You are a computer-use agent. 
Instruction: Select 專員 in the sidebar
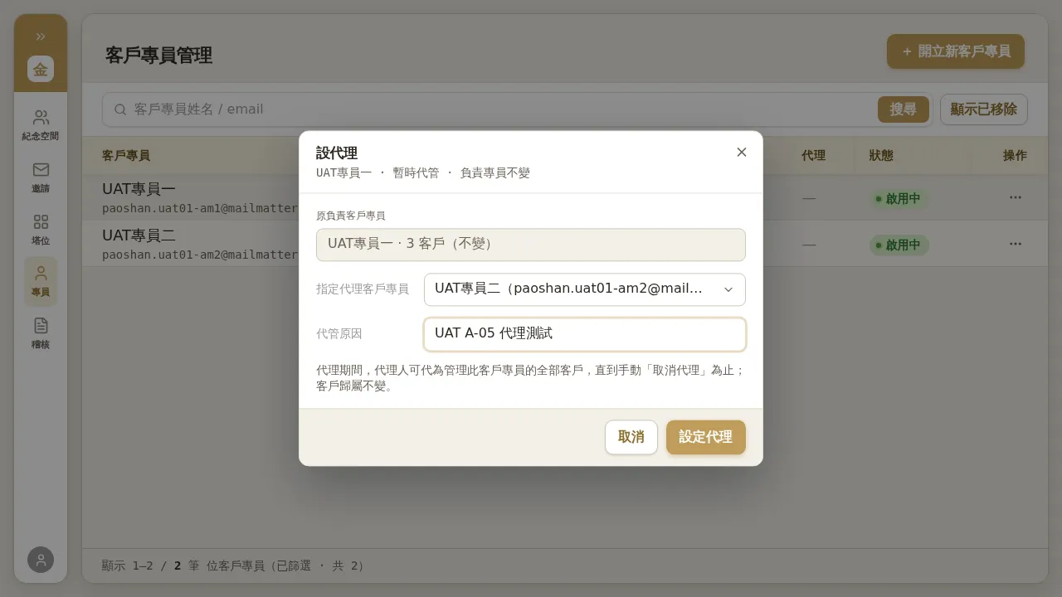coord(41,282)
